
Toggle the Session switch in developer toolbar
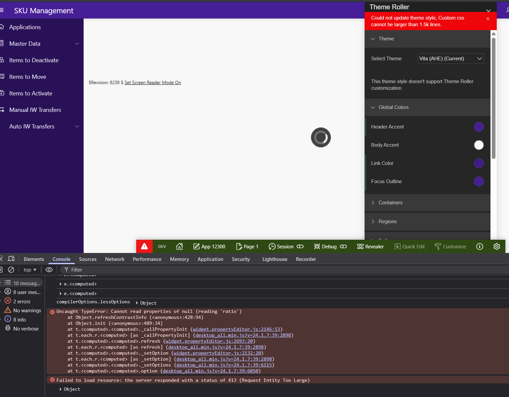click(300, 246)
